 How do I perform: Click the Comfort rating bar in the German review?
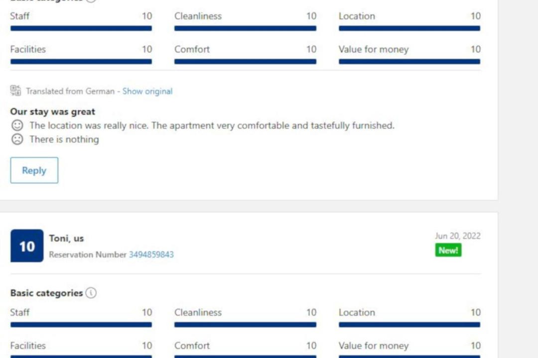245,62
